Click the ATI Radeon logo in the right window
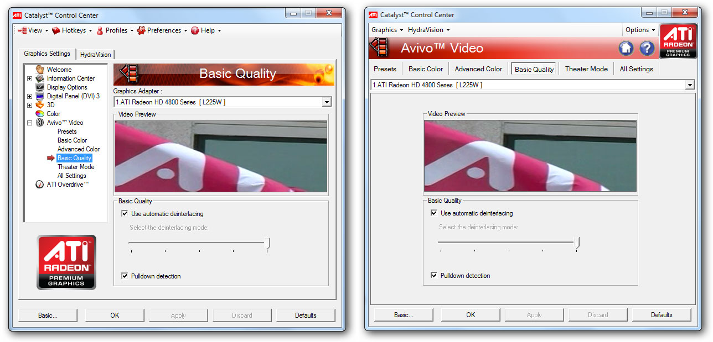The width and height of the screenshot is (713, 342). 678,41
